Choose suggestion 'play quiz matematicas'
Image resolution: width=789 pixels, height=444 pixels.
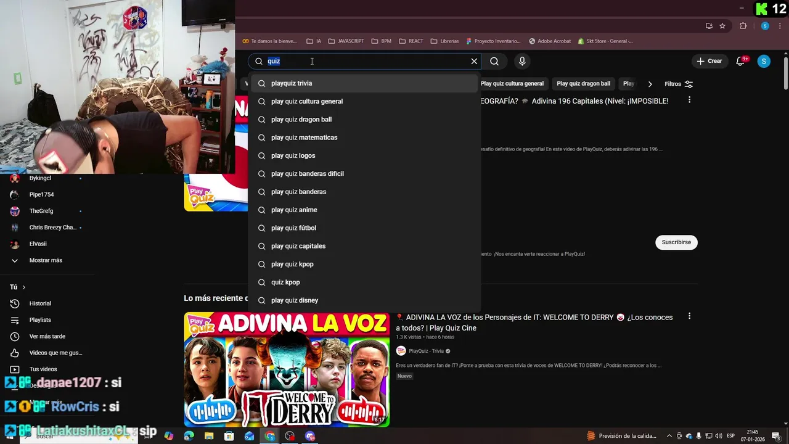click(365, 138)
